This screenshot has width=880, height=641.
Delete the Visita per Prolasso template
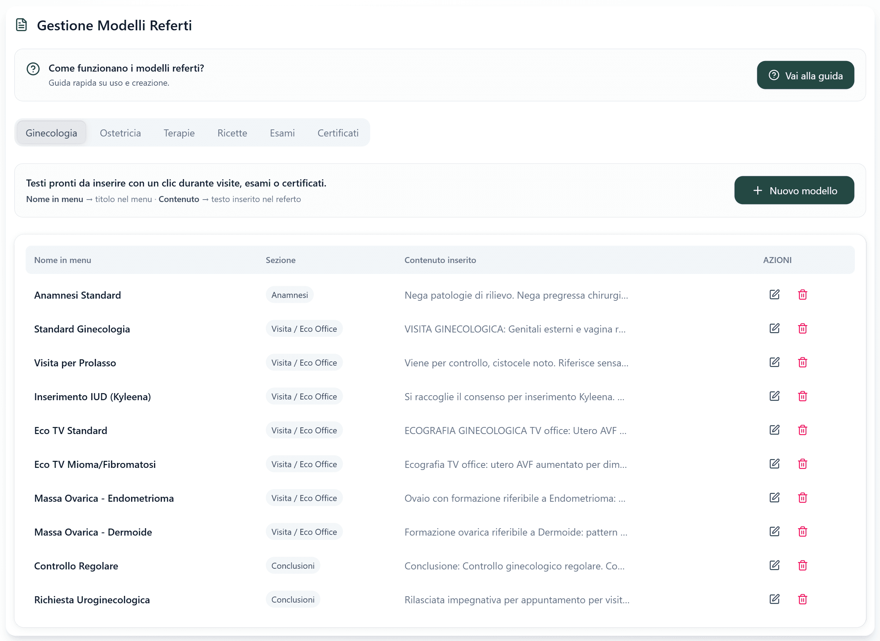point(803,362)
